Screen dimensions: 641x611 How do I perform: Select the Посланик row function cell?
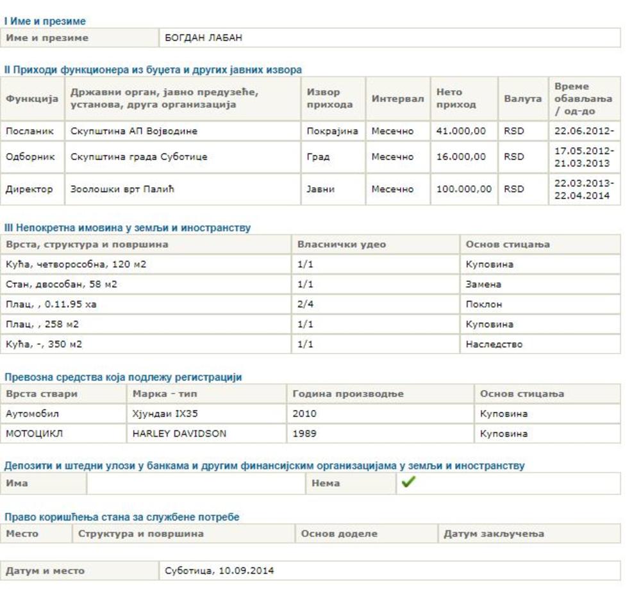[30, 131]
